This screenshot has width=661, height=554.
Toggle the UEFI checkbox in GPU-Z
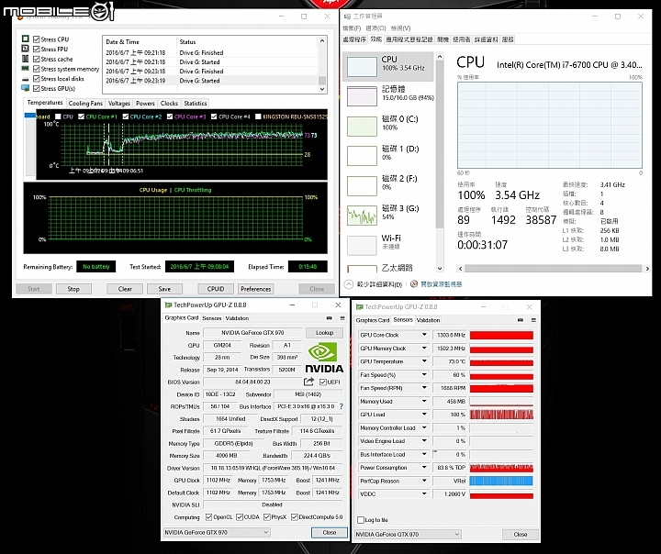point(323,382)
